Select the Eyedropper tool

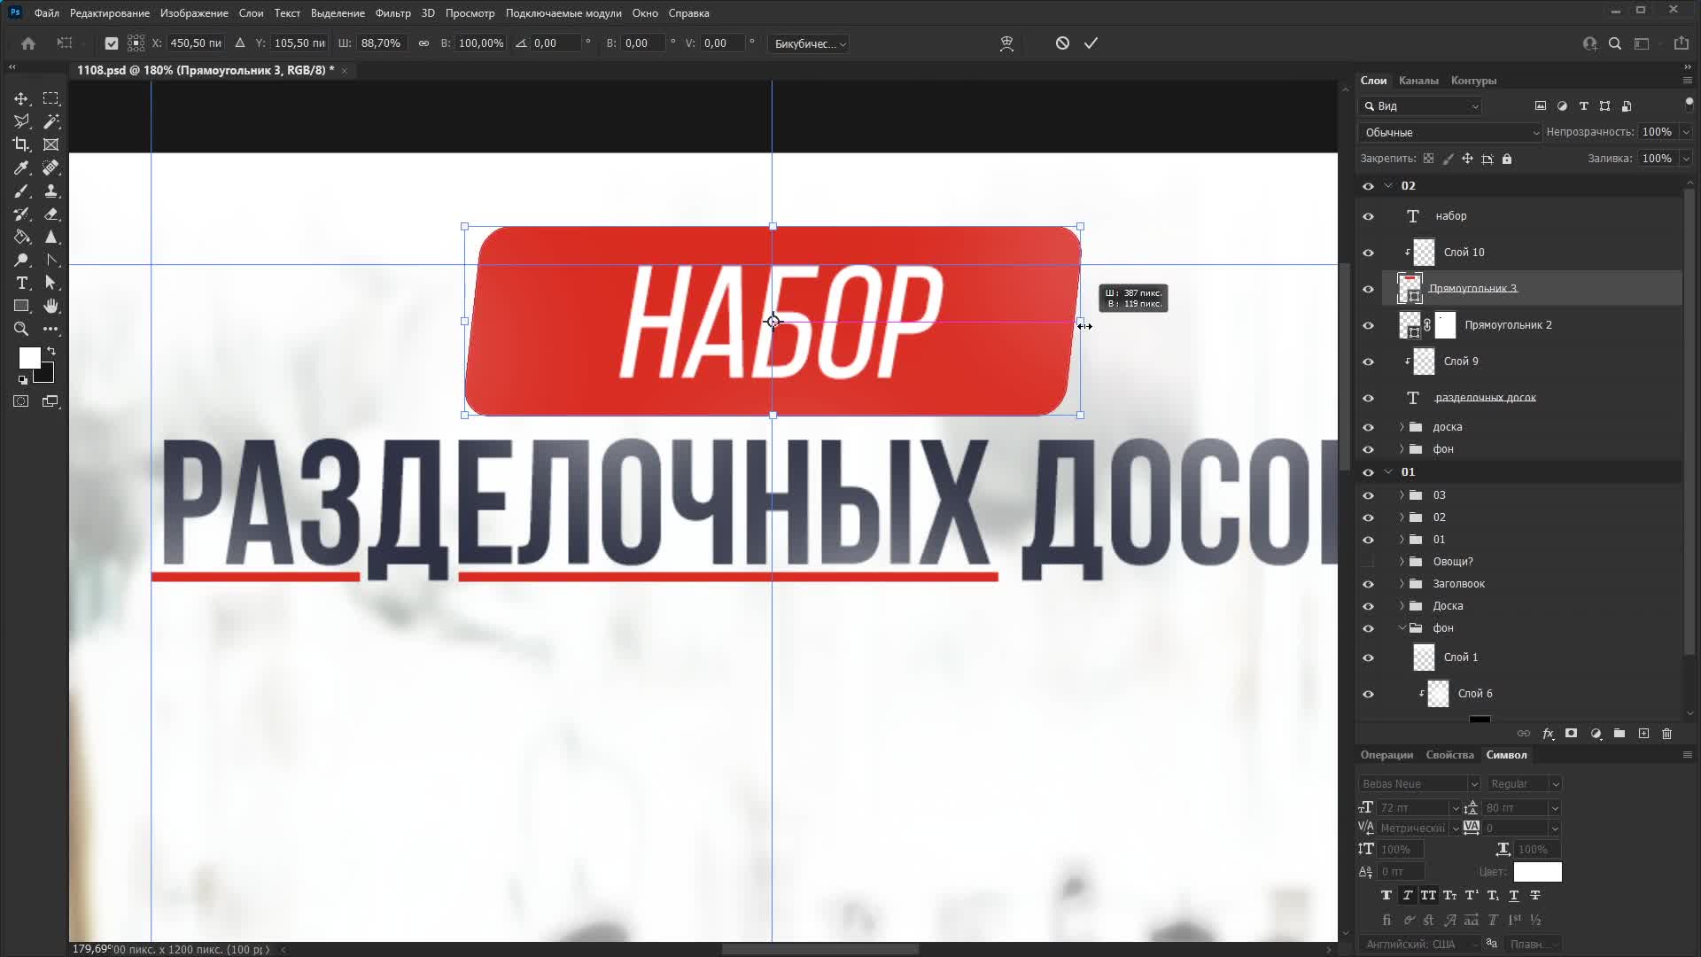pos(21,167)
